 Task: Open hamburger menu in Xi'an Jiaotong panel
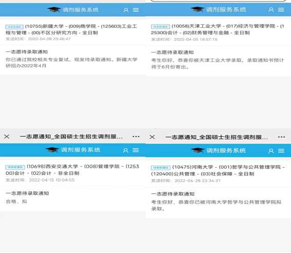click(135, 150)
